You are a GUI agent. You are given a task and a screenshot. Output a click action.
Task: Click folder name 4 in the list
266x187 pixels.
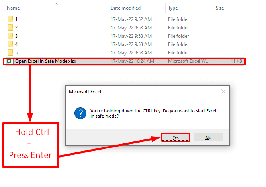[16, 44]
